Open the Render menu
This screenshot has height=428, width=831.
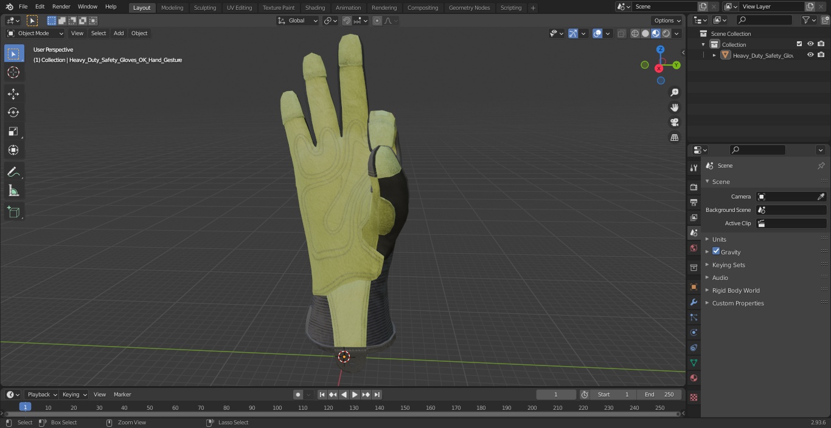(x=61, y=7)
